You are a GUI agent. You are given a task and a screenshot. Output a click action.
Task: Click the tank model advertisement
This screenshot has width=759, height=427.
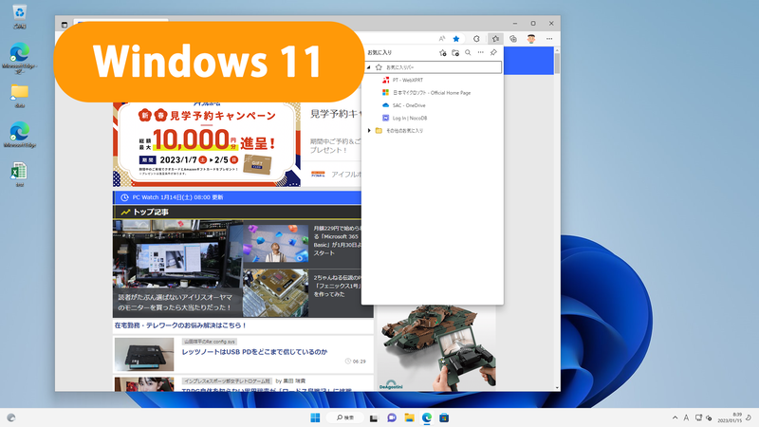pos(436,347)
